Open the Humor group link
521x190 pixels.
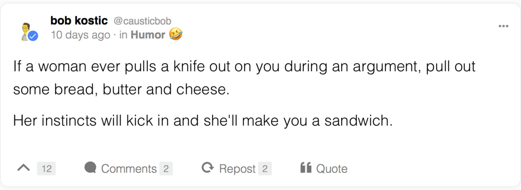click(x=148, y=34)
